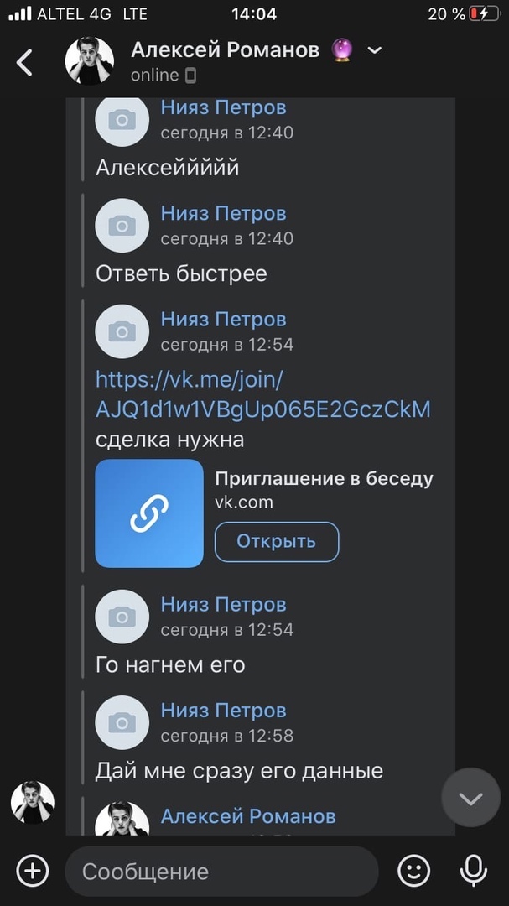
Task: Tap the "Приглашение в беседу" preview title
Action: [324, 479]
